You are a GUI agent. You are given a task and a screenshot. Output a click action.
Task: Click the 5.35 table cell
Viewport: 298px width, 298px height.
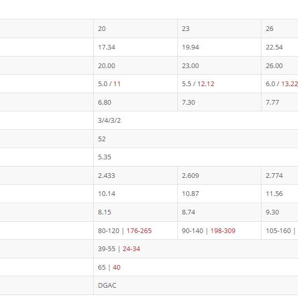click(x=196, y=157)
